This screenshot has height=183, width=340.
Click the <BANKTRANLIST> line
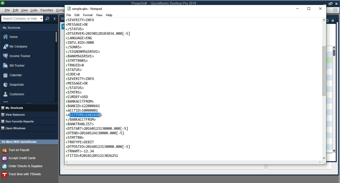tap(80, 124)
